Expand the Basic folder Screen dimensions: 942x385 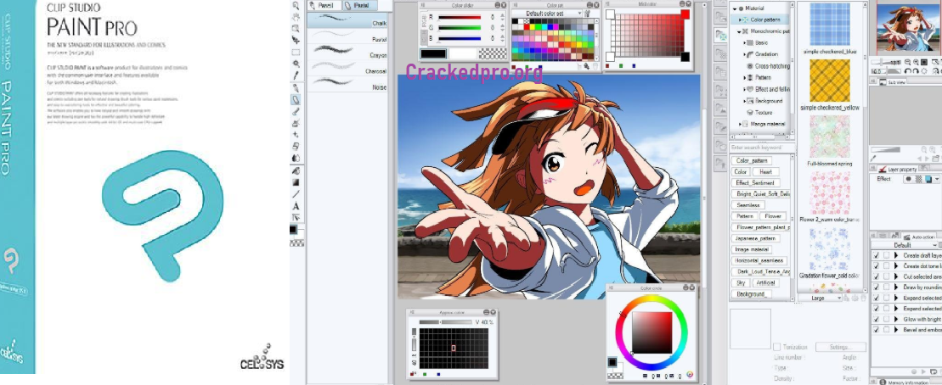(745, 43)
